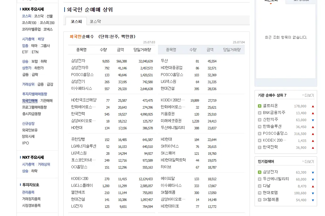Open HD한국조선해양 stock page
Screen dimensions: 325x216
84,100
